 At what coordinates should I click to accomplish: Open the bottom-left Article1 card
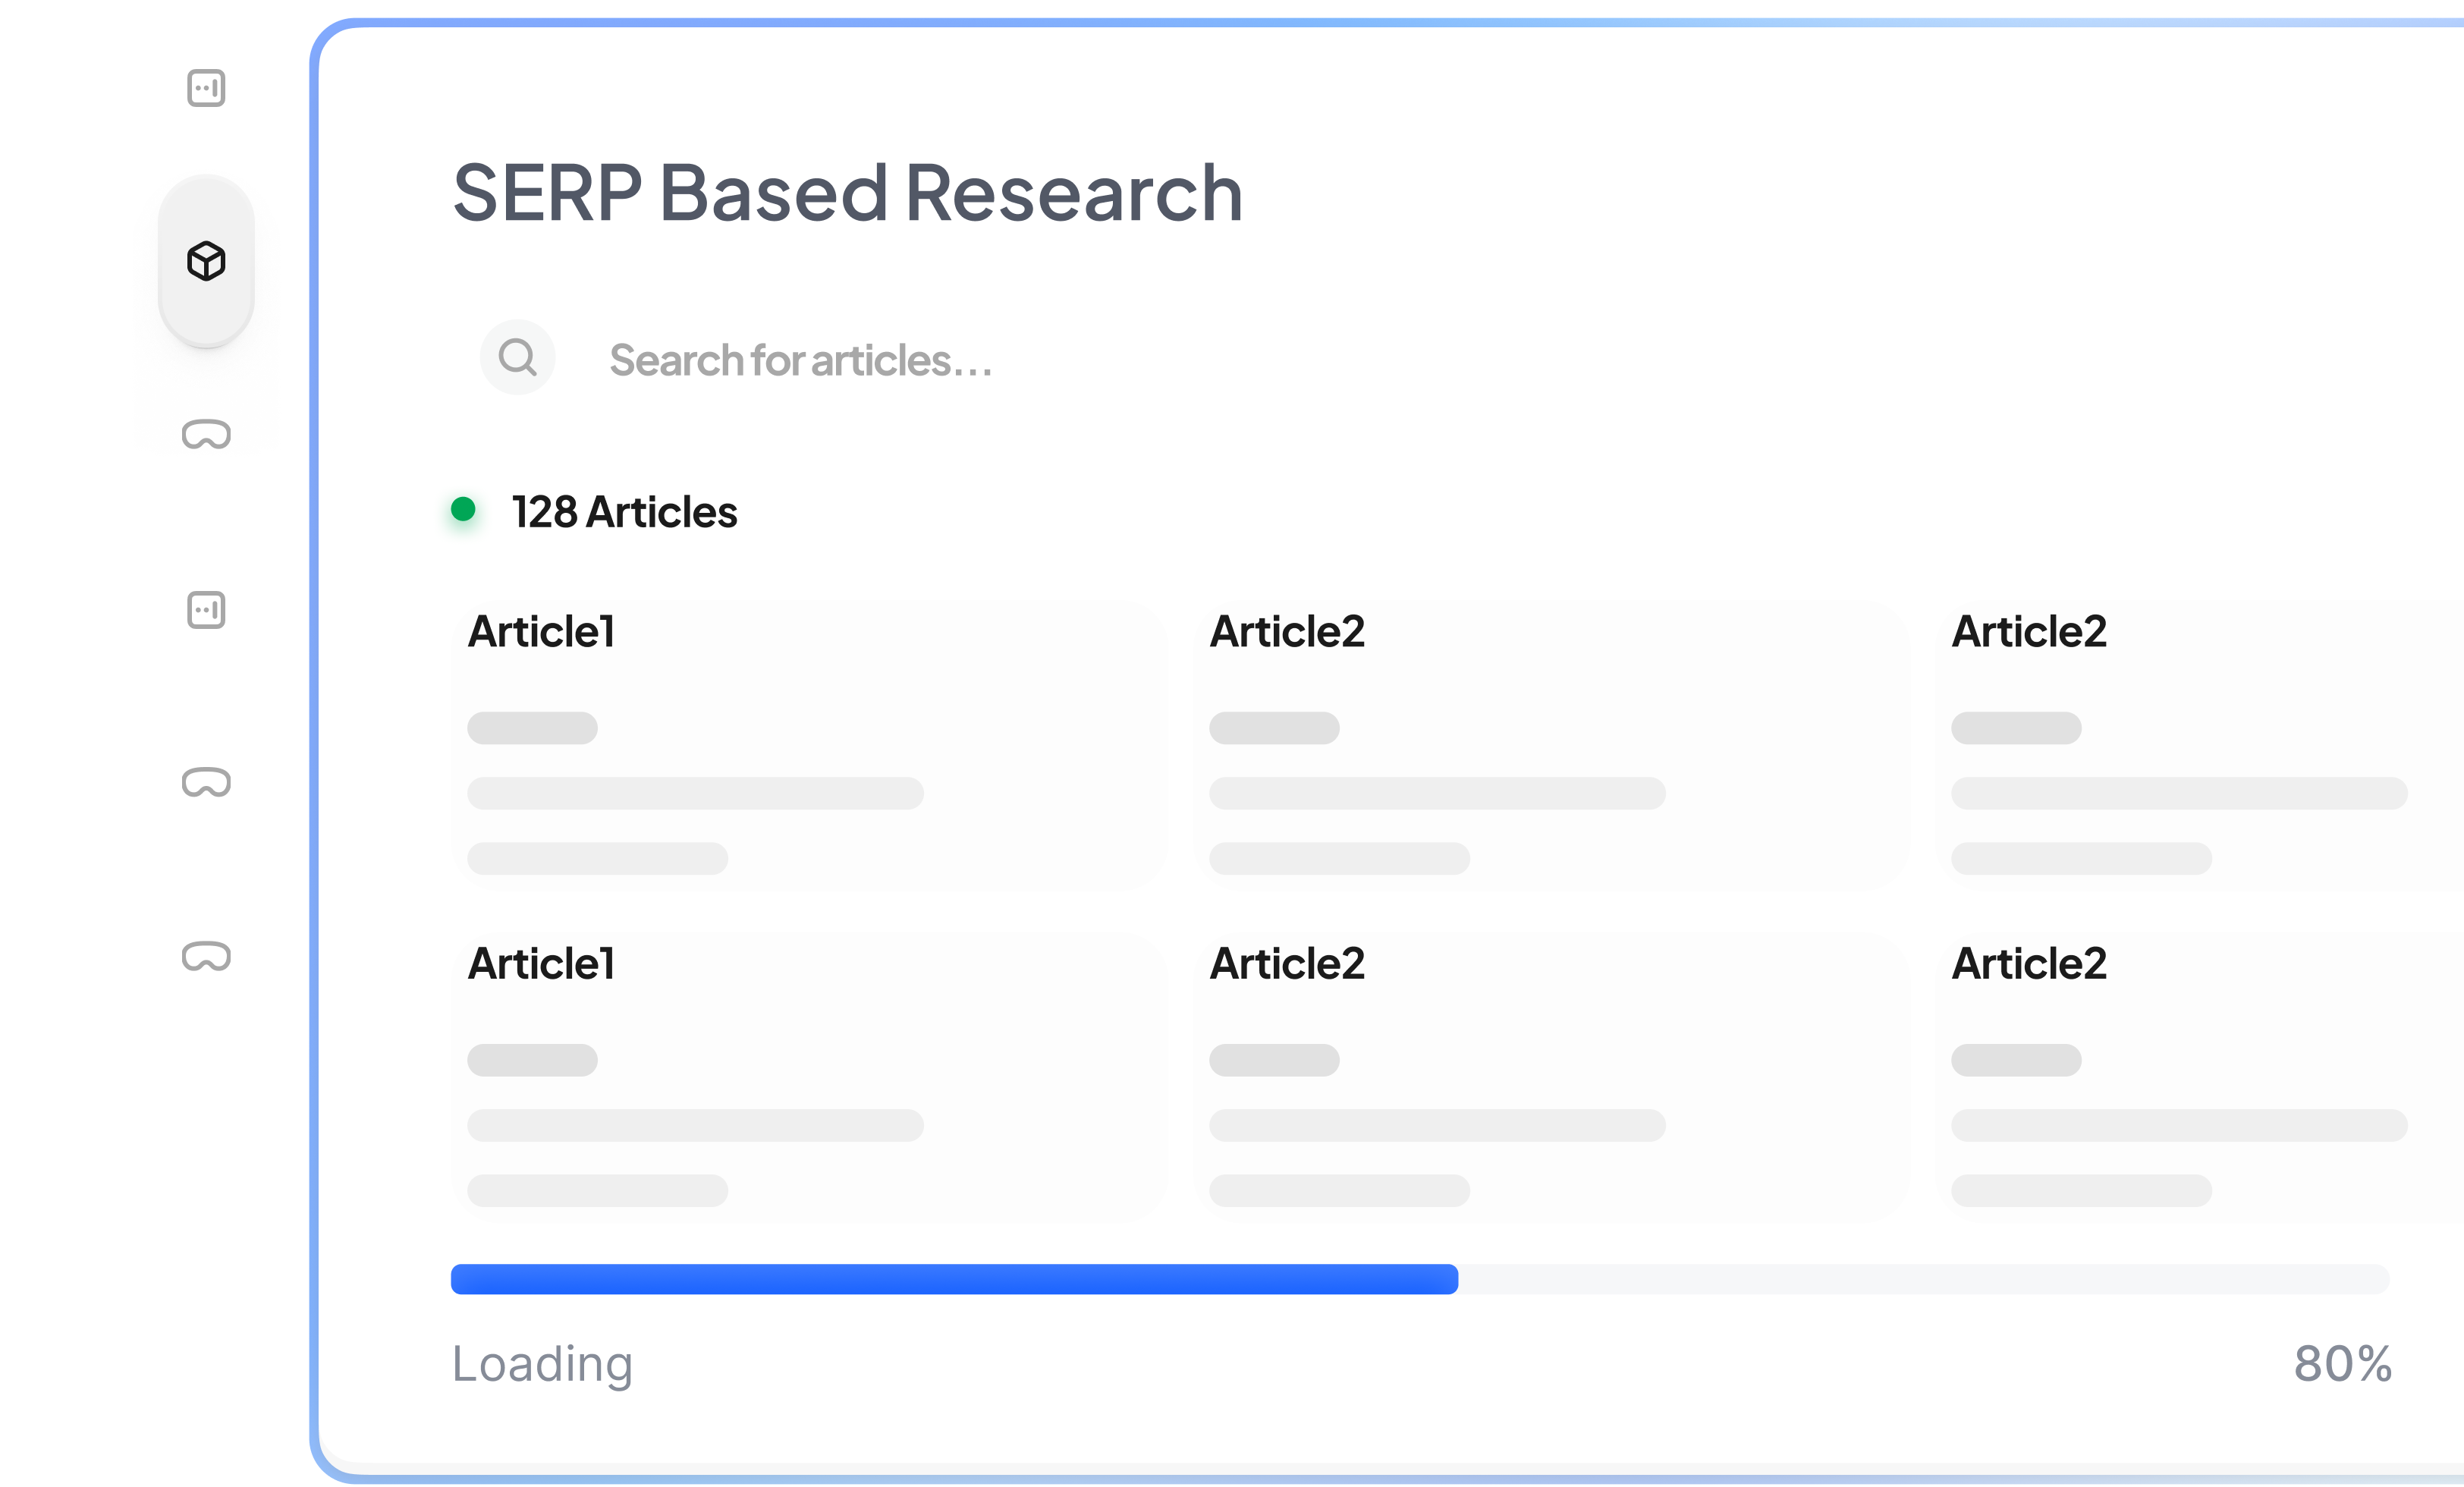[x=808, y=1077]
